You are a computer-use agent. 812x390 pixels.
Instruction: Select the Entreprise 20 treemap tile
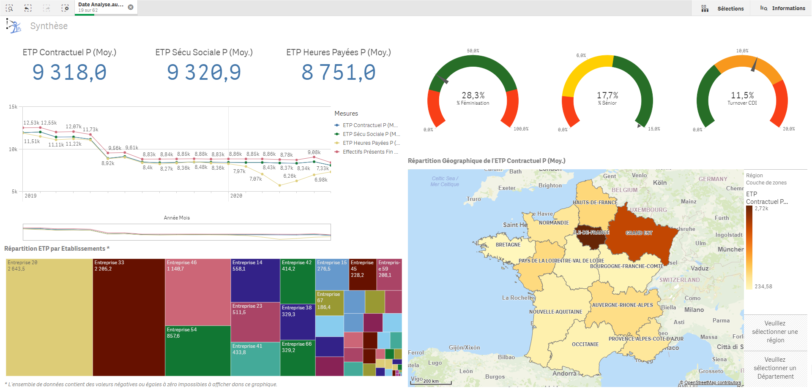(49, 317)
